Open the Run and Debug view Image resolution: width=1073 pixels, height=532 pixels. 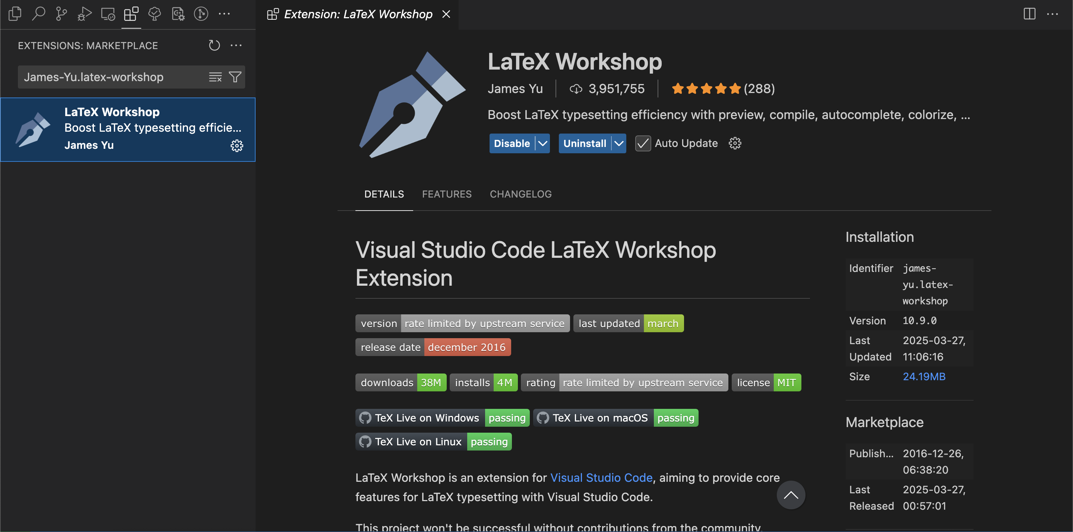coord(85,14)
